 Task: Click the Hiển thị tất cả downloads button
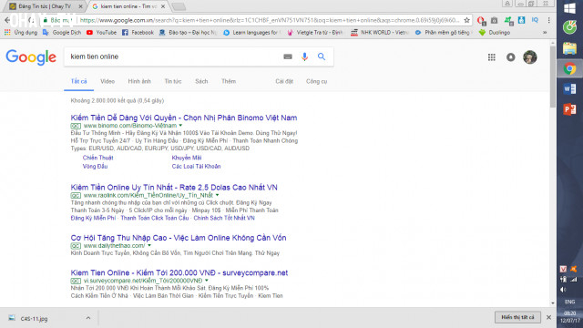517,317
